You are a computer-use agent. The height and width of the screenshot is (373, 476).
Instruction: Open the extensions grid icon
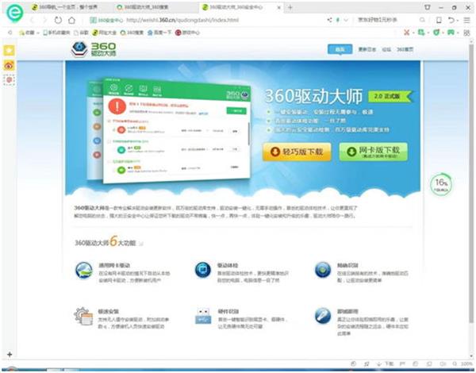click(x=466, y=33)
